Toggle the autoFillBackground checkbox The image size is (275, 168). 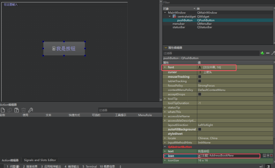[x=199, y=129]
